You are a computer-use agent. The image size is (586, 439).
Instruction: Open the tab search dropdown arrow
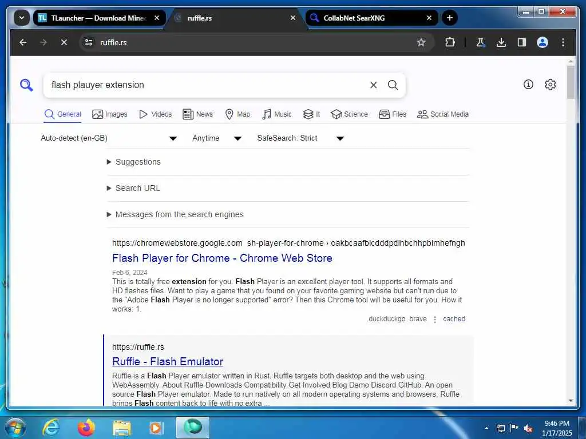point(22,18)
